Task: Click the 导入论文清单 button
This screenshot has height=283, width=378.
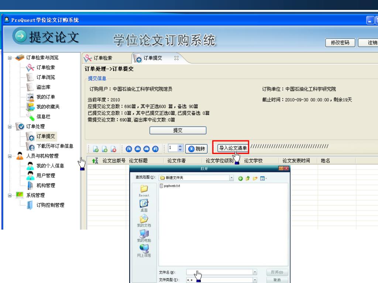Action: pyautogui.click(x=233, y=148)
